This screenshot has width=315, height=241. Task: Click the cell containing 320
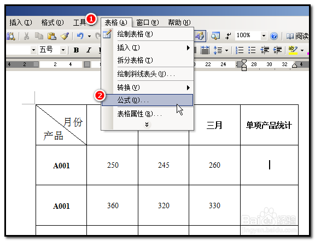click(164, 205)
